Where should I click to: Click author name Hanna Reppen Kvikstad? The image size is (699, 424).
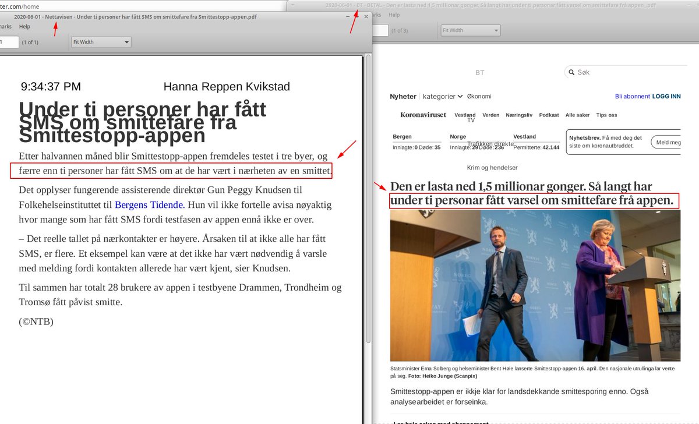pyautogui.click(x=227, y=87)
